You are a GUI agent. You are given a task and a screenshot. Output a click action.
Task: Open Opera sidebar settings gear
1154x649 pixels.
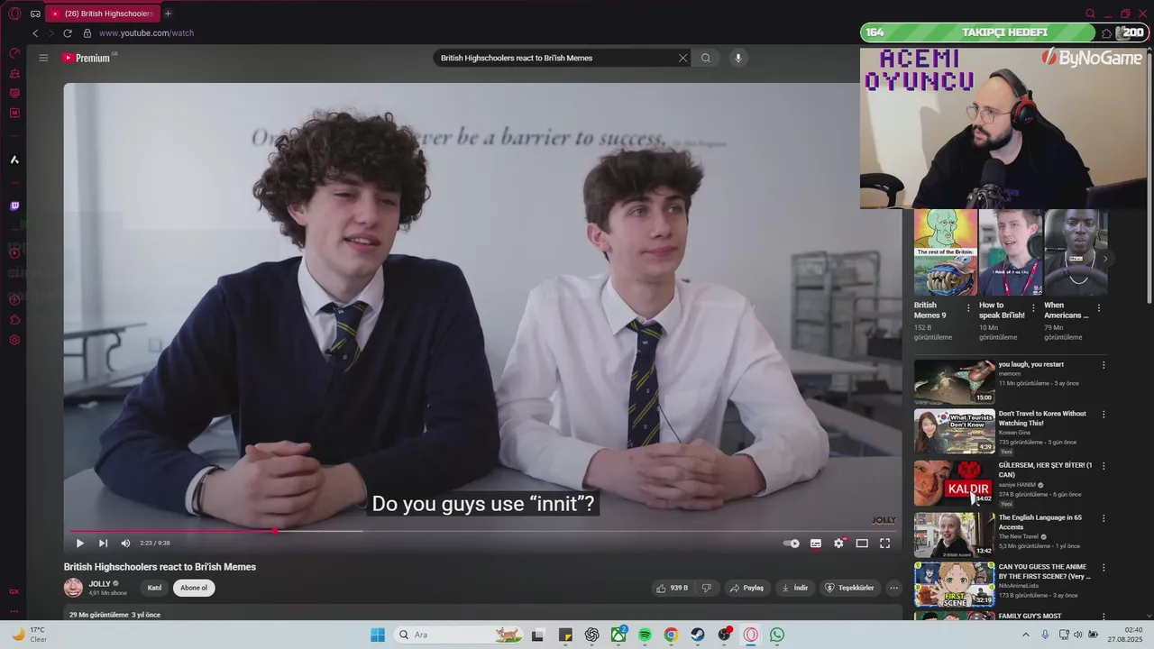tap(14, 340)
